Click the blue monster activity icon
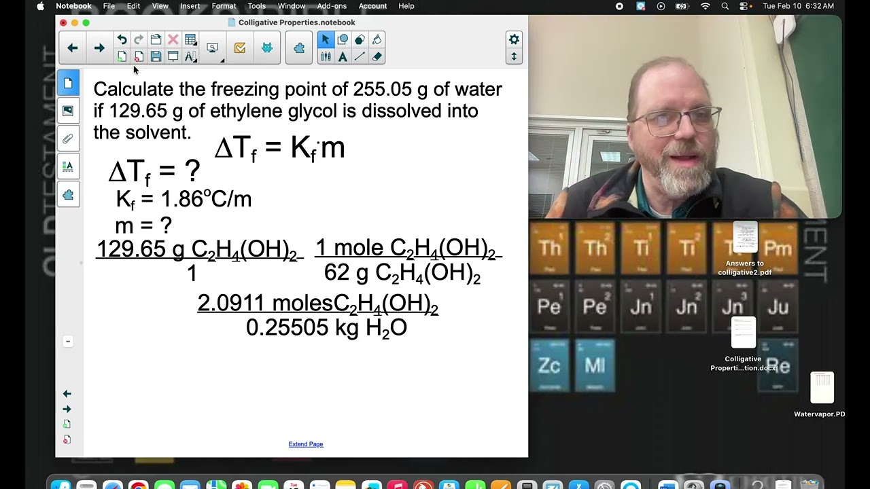The width and height of the screenshot is (870, 489). 267,48
